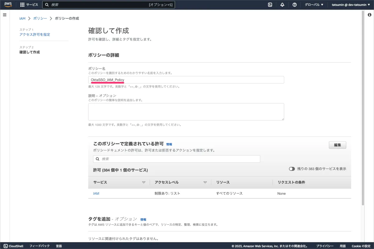Open the help question mark icon
This screenshot has width=374, height=249.
coord(295,5)
